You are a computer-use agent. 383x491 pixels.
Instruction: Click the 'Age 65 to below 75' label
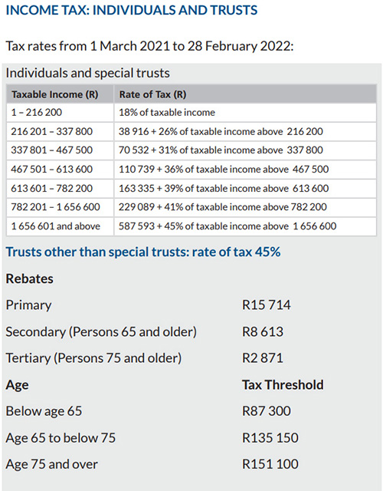pos(61,438)
